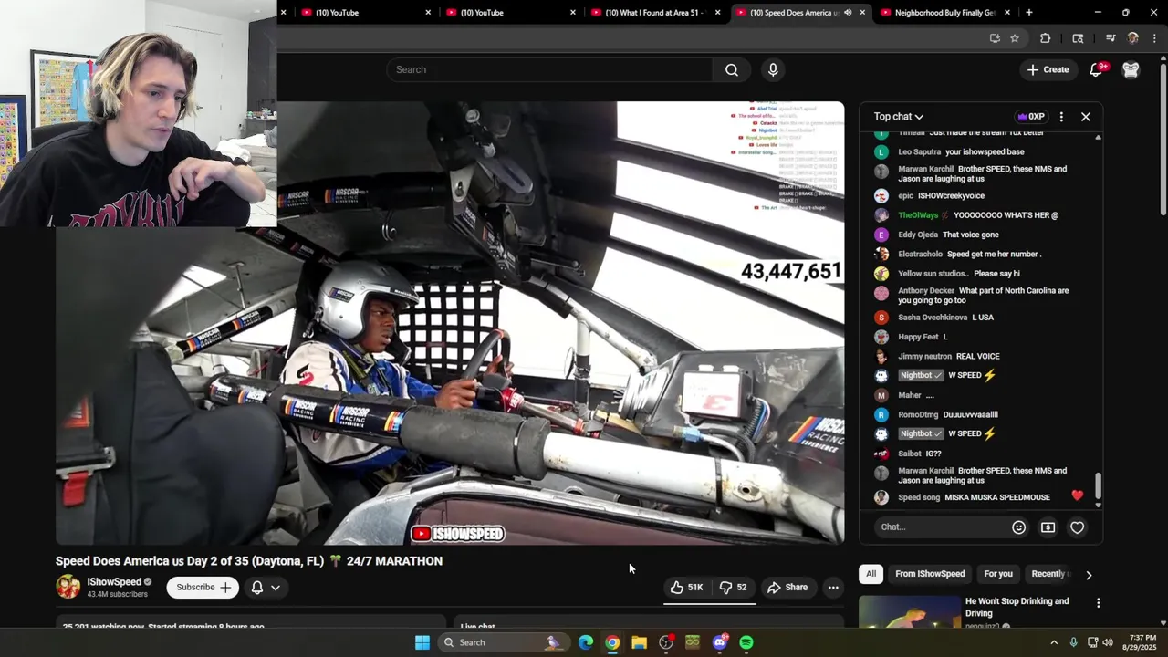The image size is (1168, 657).
Task: Select the All filter chip
Action: [x=871, y=574]
